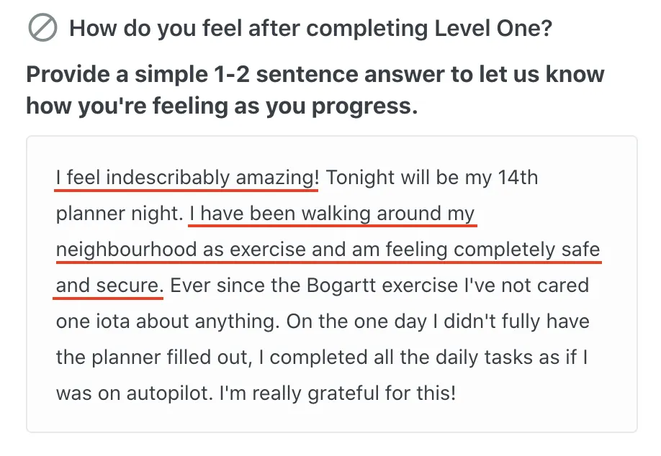Click the underlined words 'and secure.'
This screenshot has height=456, width=661.
click(109, 286)
